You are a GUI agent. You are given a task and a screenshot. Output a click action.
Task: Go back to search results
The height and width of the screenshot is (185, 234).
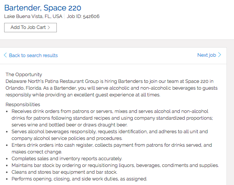tap(33, 55)
